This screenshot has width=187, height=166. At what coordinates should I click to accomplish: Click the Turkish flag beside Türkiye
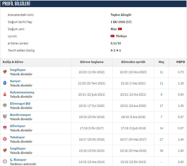tap(112, 36)
